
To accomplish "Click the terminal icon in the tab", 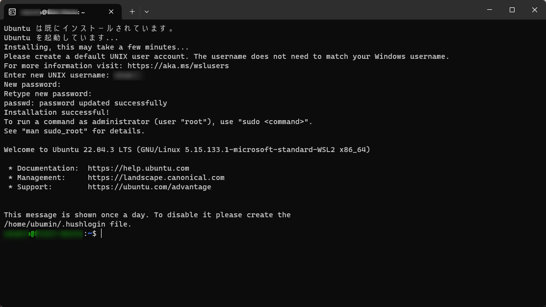I will point(12,12).
